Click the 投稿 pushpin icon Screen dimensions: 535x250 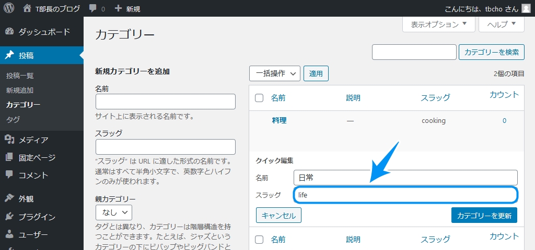click(x=9, y=55)
